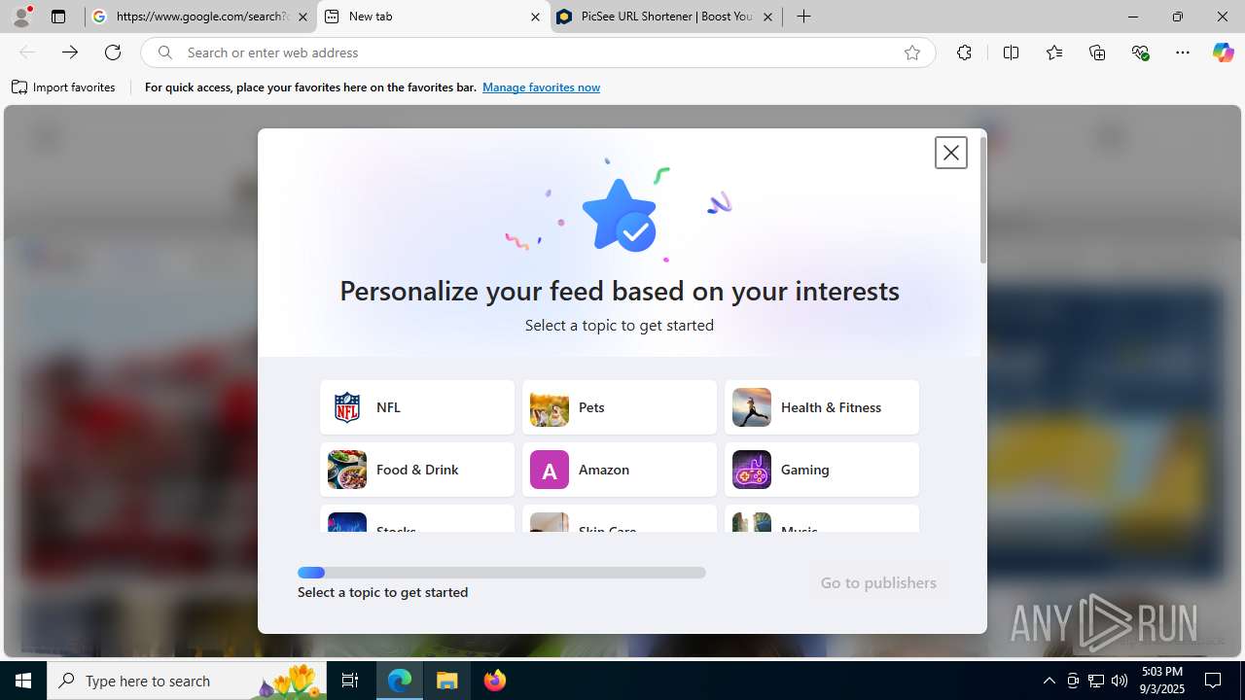
Task: Select the Amazon topic
Action: (620, 470)
